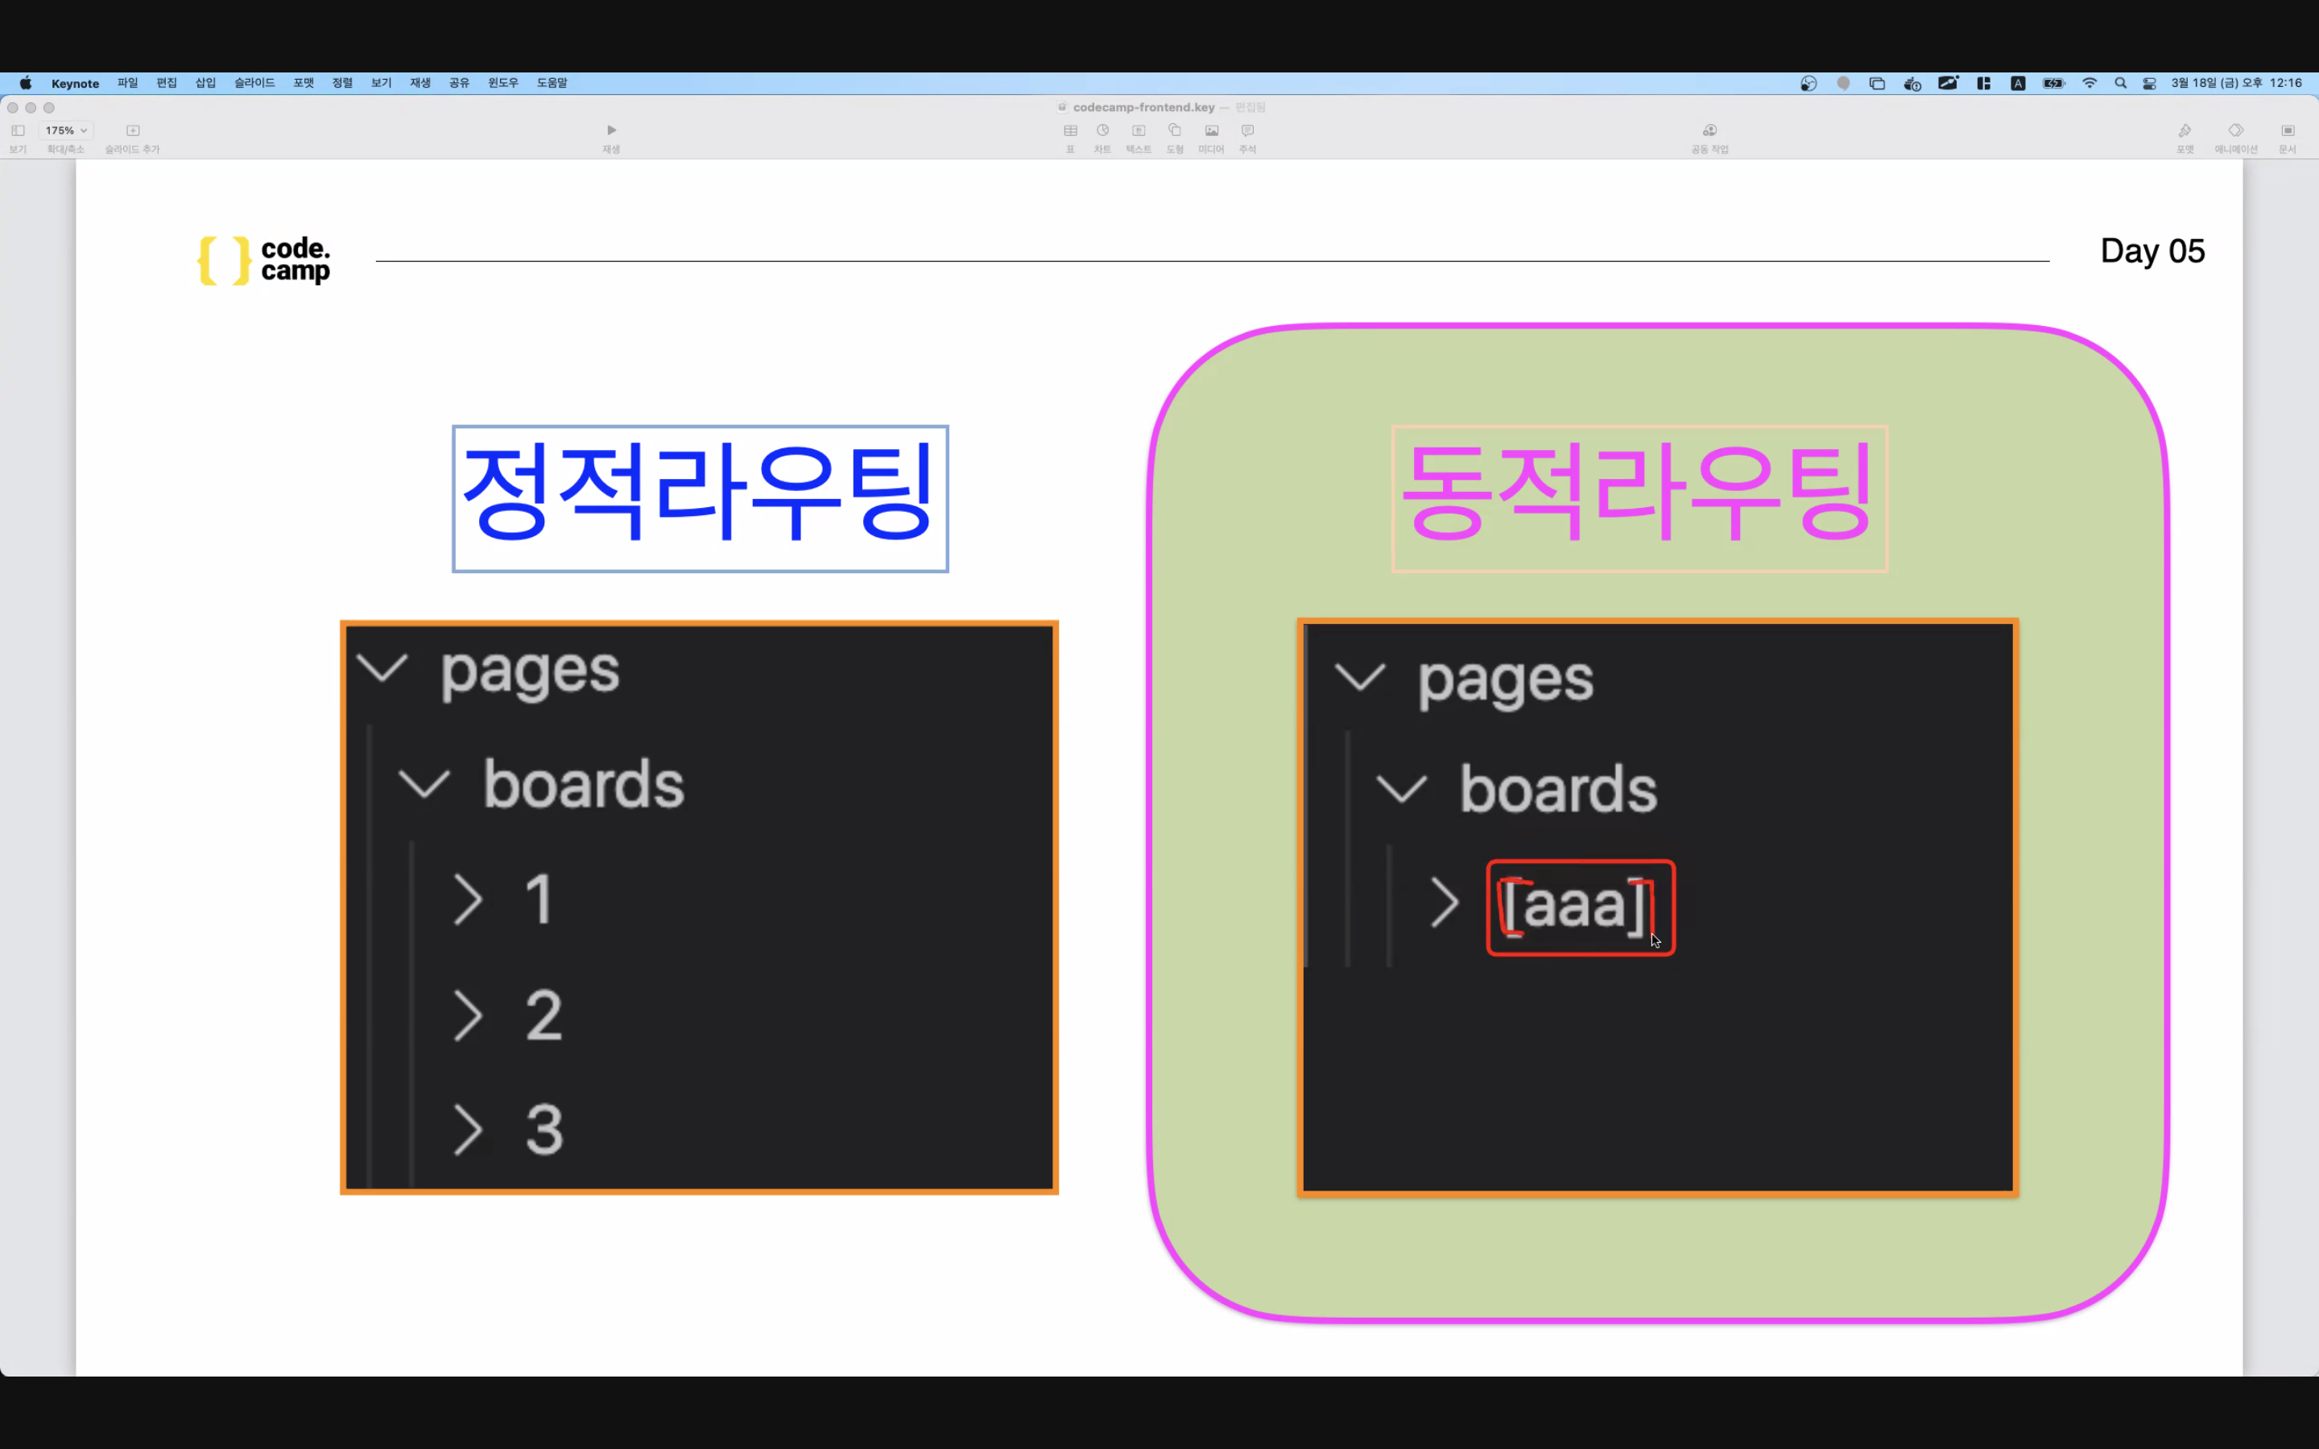Insert media with 미디어 icon
Screen dimensions: 2319x1449
[1211, 130]
